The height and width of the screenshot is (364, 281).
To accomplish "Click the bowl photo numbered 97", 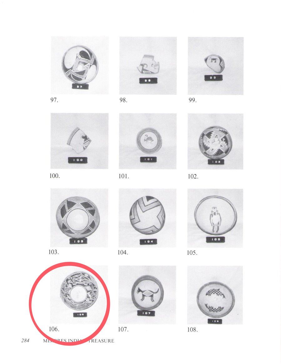I will [80, 65].
